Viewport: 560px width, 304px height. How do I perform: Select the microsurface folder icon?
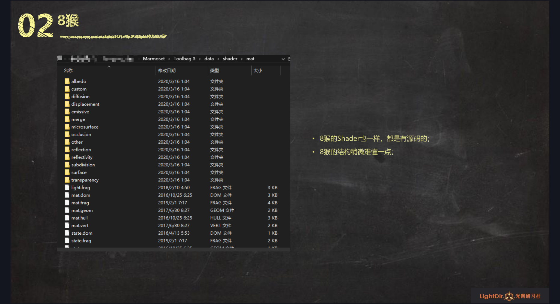pos(67,126)
